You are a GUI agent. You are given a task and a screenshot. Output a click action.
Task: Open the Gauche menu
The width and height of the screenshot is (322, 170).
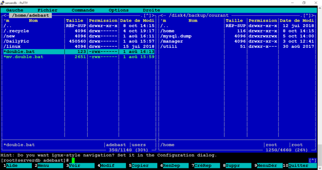14,10
